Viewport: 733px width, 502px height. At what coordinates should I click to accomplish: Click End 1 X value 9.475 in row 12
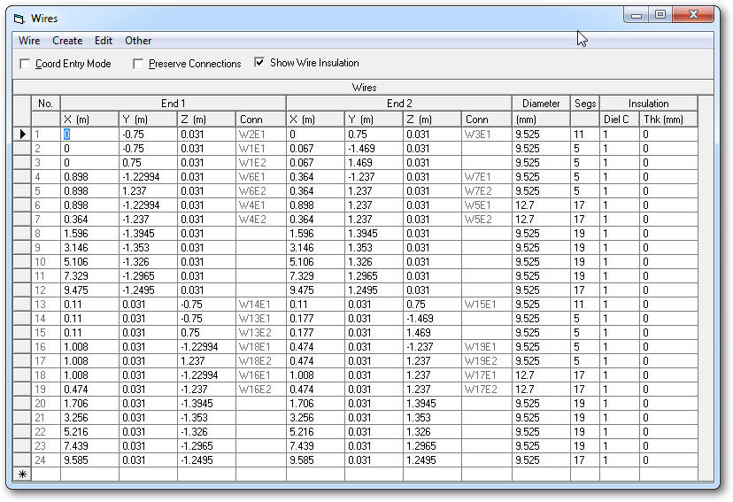[x=89, y=290]
